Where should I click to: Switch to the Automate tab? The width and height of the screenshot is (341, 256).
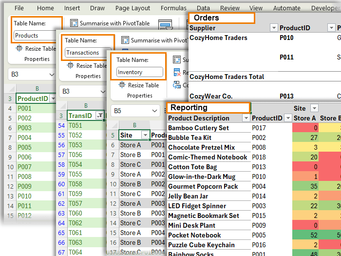click(x=286, y=8)
